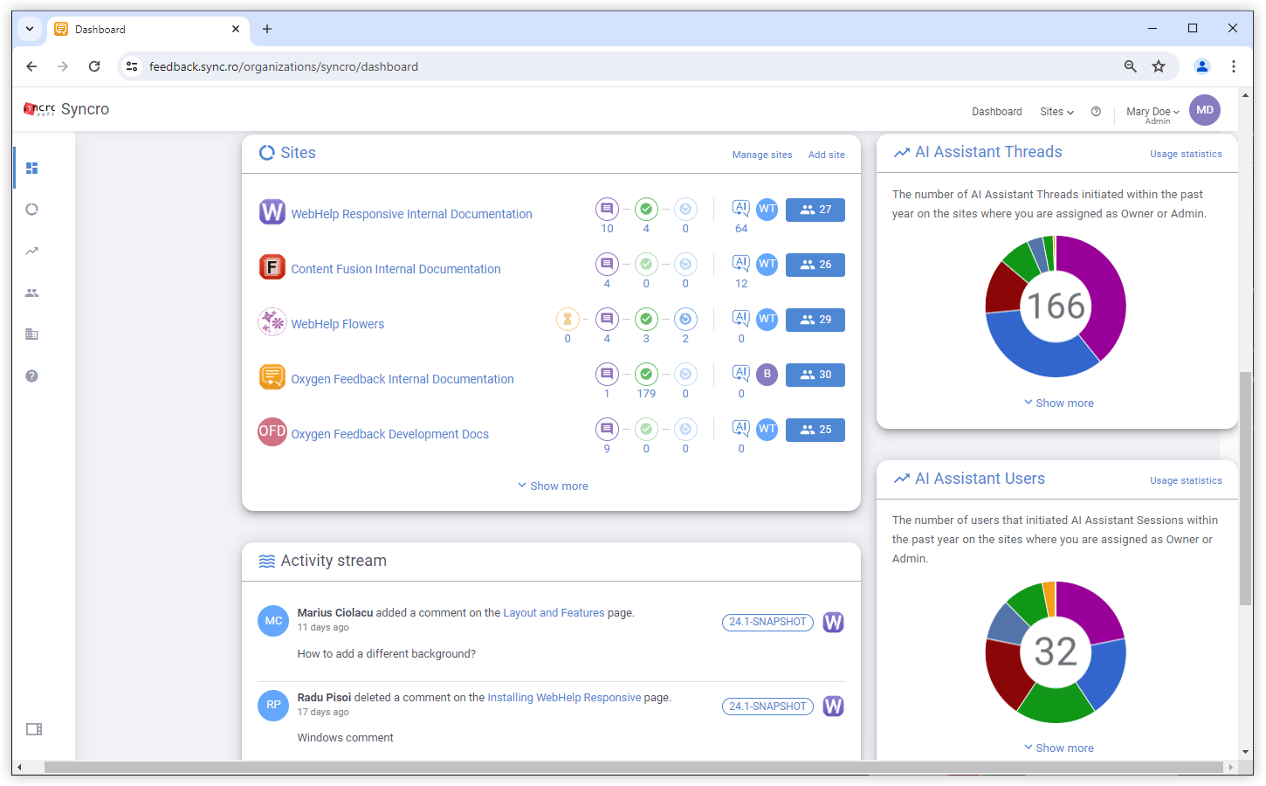This screenshot has height=786, width=1266.
Task: Click the W site icon on Marius Ciolacu activity
Action: click(834, 622)
